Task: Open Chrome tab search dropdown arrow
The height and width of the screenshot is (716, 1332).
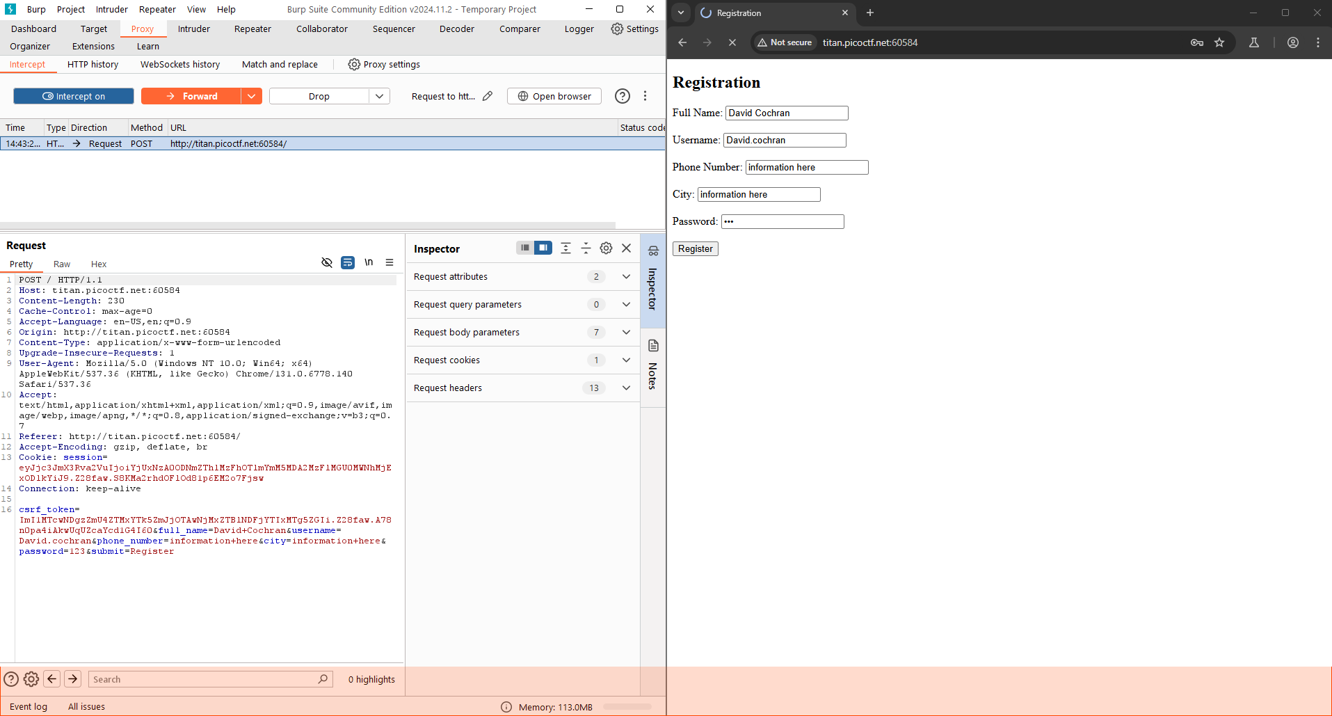Action: coord(681,13)
